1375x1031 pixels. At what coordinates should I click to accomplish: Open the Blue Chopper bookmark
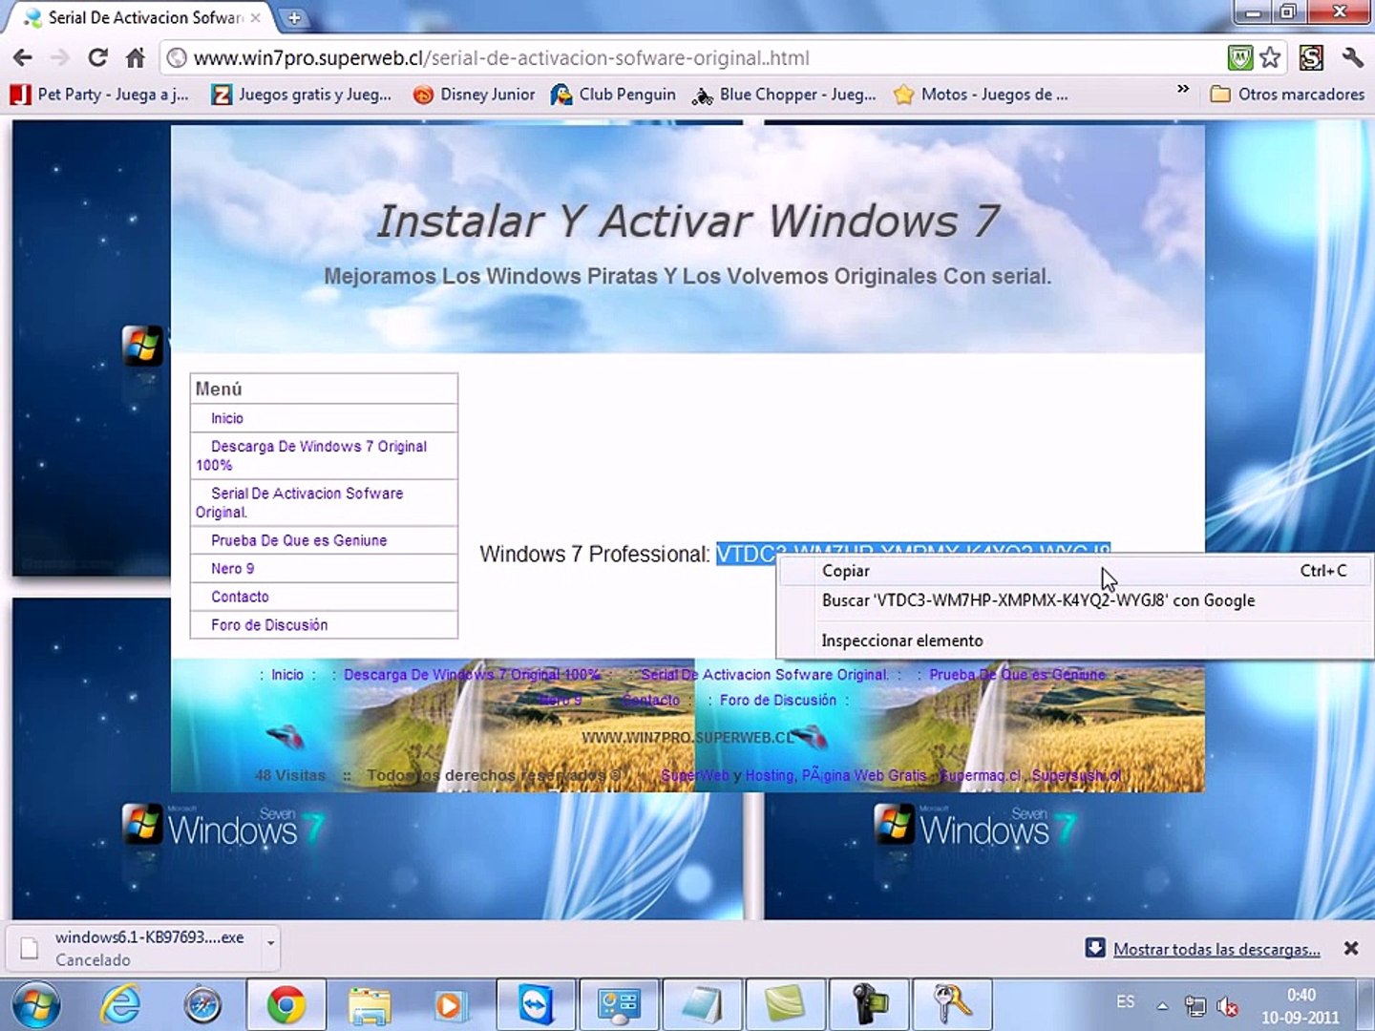tap(784, 95)
